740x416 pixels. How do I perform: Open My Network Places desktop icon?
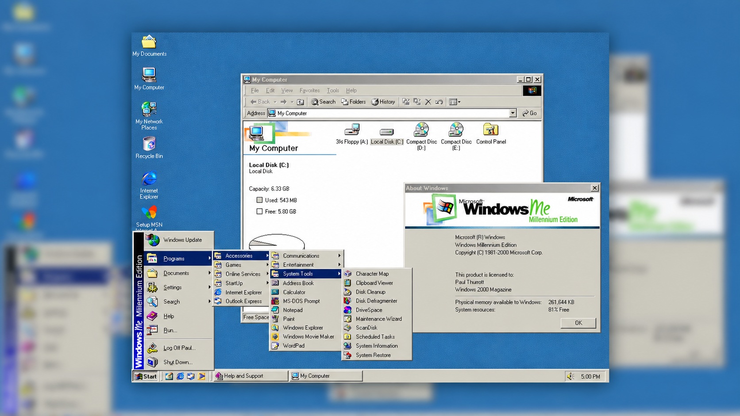tap(149, 116)
